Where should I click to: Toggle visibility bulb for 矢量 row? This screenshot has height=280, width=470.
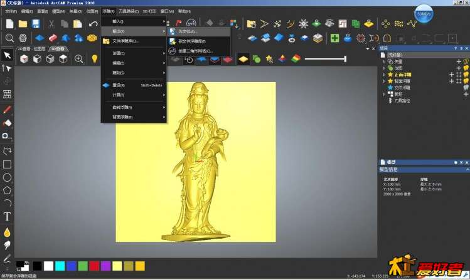pos(466,61)
